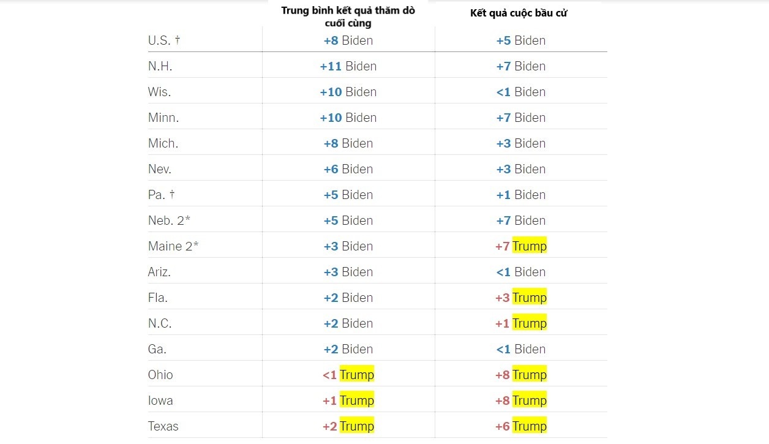This screenshot has width=769, height=444.
Task: Select the Mich. row label
Action: [163, 143]
